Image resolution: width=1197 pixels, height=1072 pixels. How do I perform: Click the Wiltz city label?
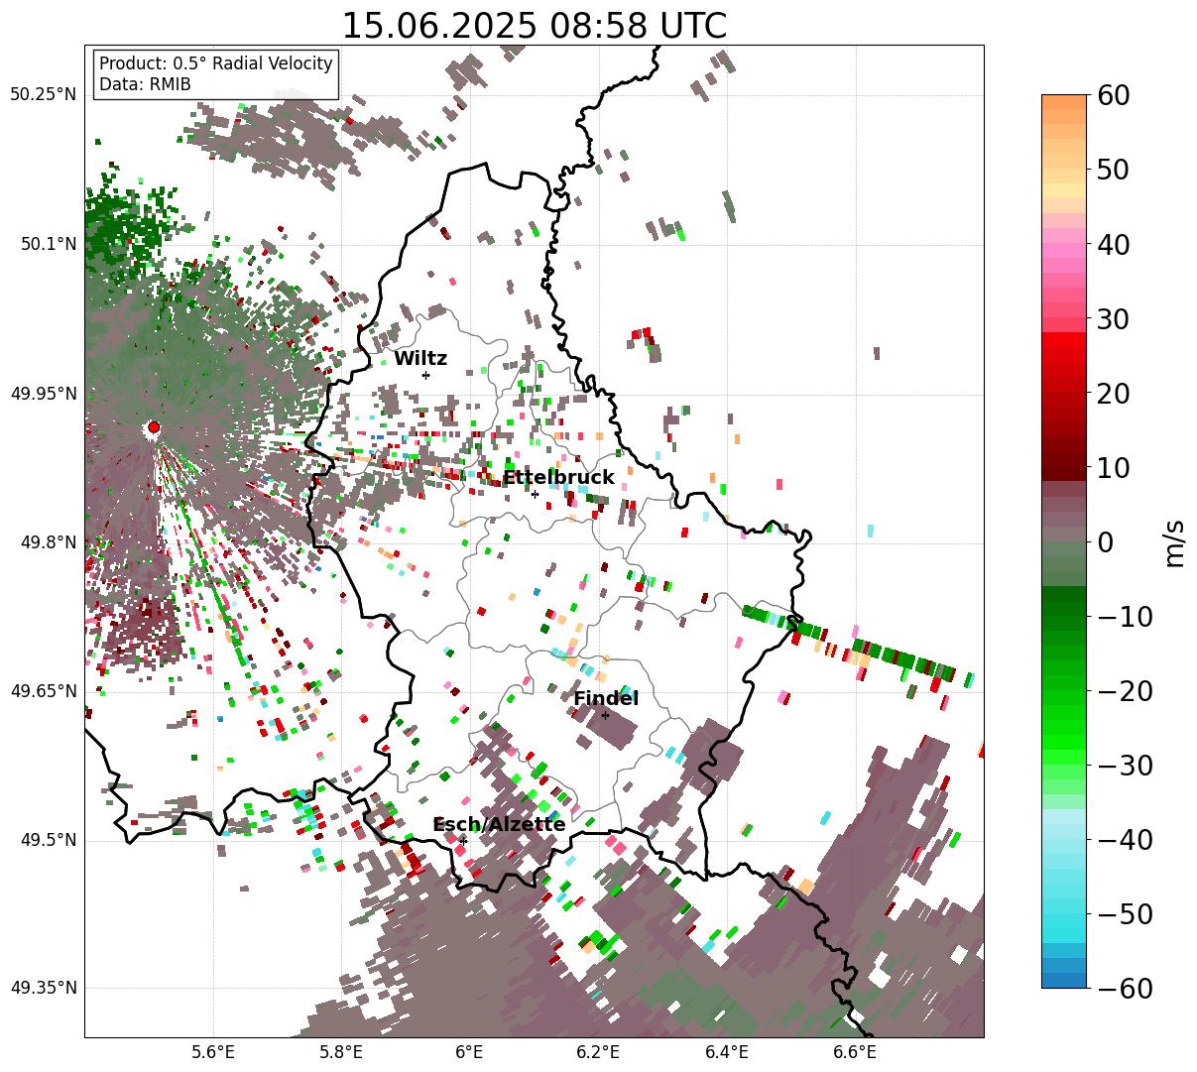click(420, 359)
